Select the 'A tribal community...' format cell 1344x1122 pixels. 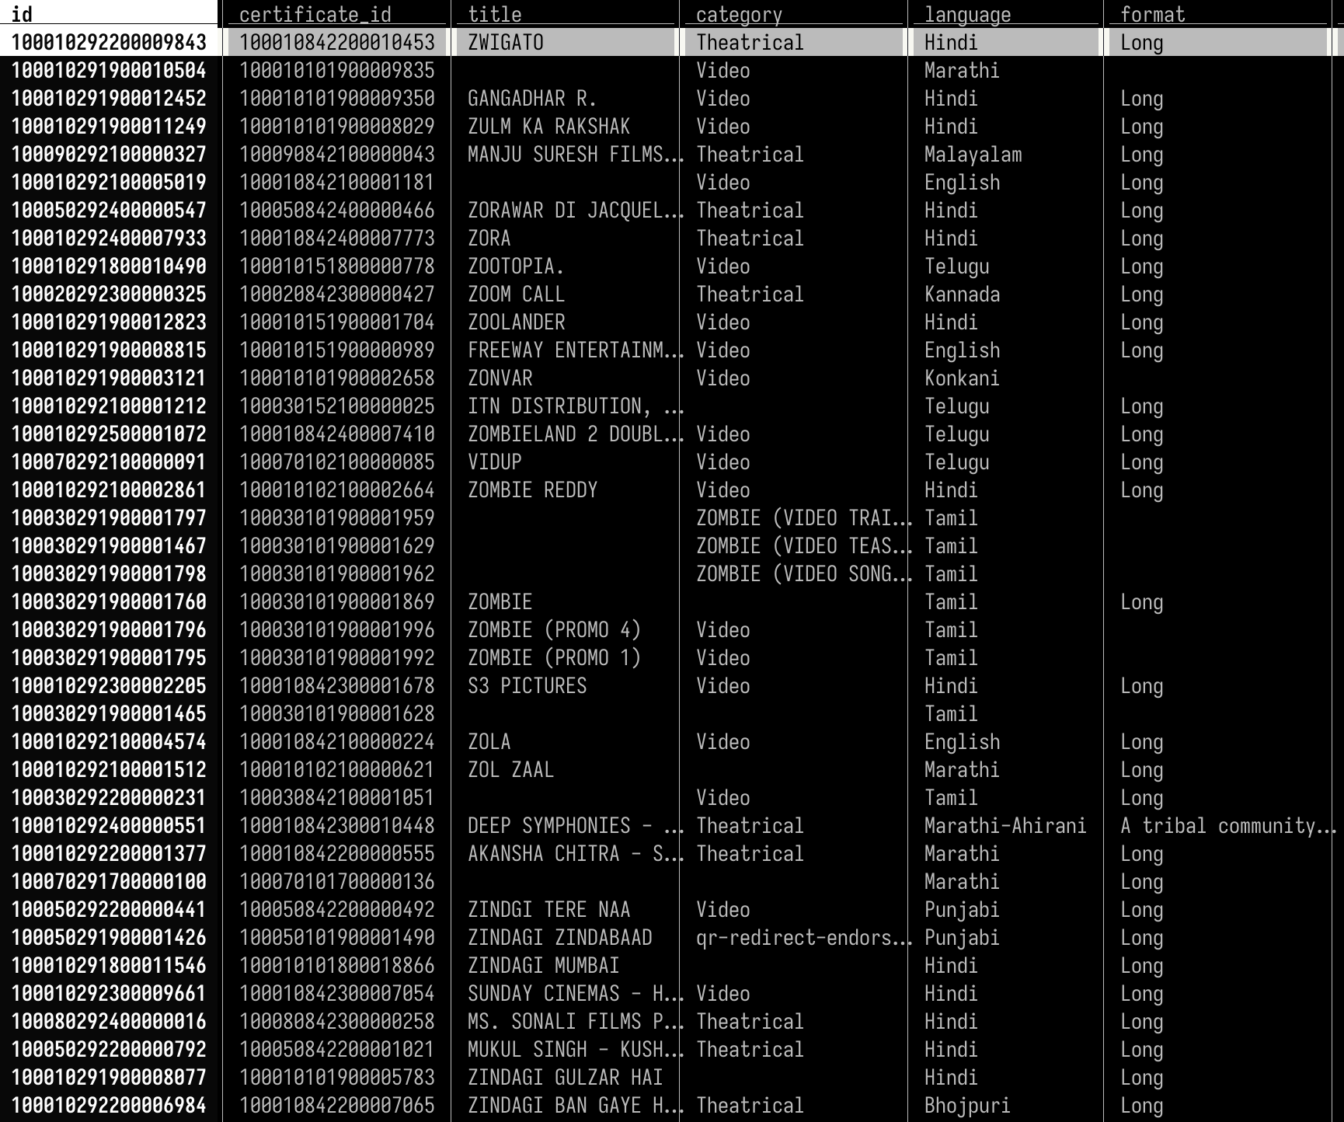tap(1226, 826)
